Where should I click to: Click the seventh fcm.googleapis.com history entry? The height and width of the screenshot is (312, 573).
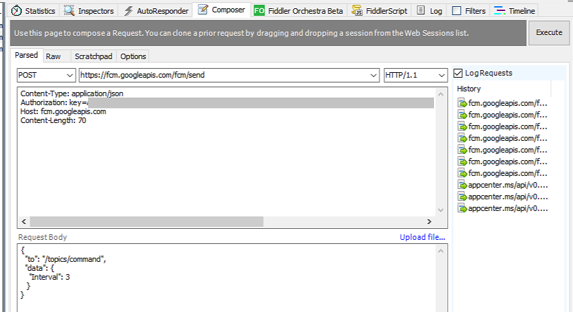pos(503,173)
